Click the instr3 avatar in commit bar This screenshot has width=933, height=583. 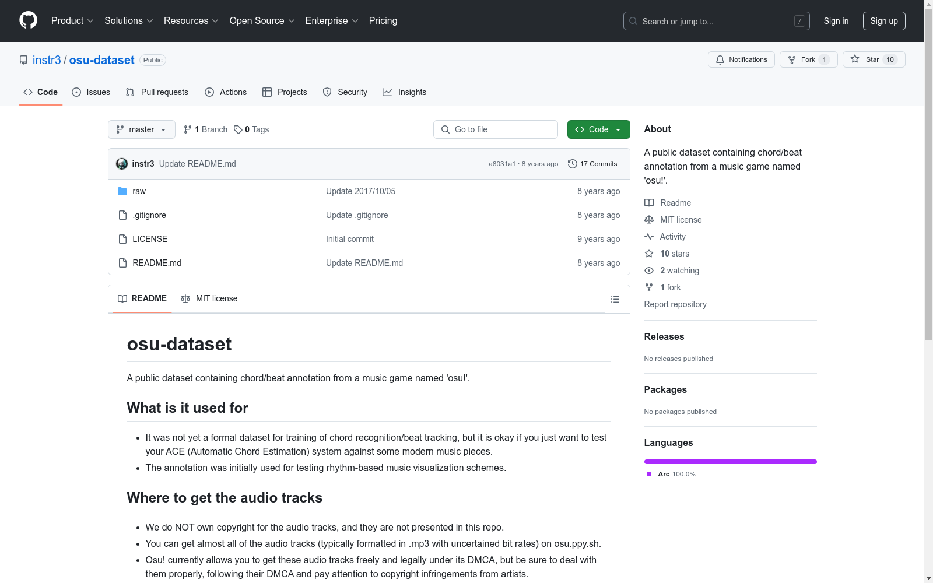122,164
